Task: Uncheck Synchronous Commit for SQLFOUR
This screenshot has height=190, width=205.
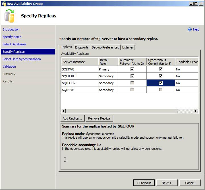Action: 161,83
